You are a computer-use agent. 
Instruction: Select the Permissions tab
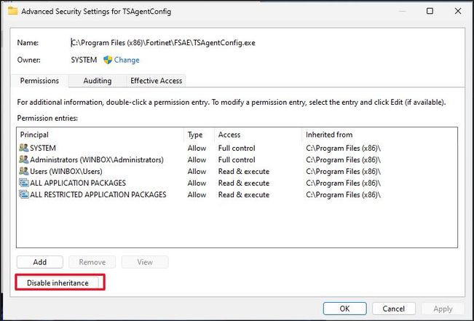click(39, 81)
